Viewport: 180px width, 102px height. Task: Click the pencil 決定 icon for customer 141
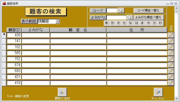click(171, 41)
